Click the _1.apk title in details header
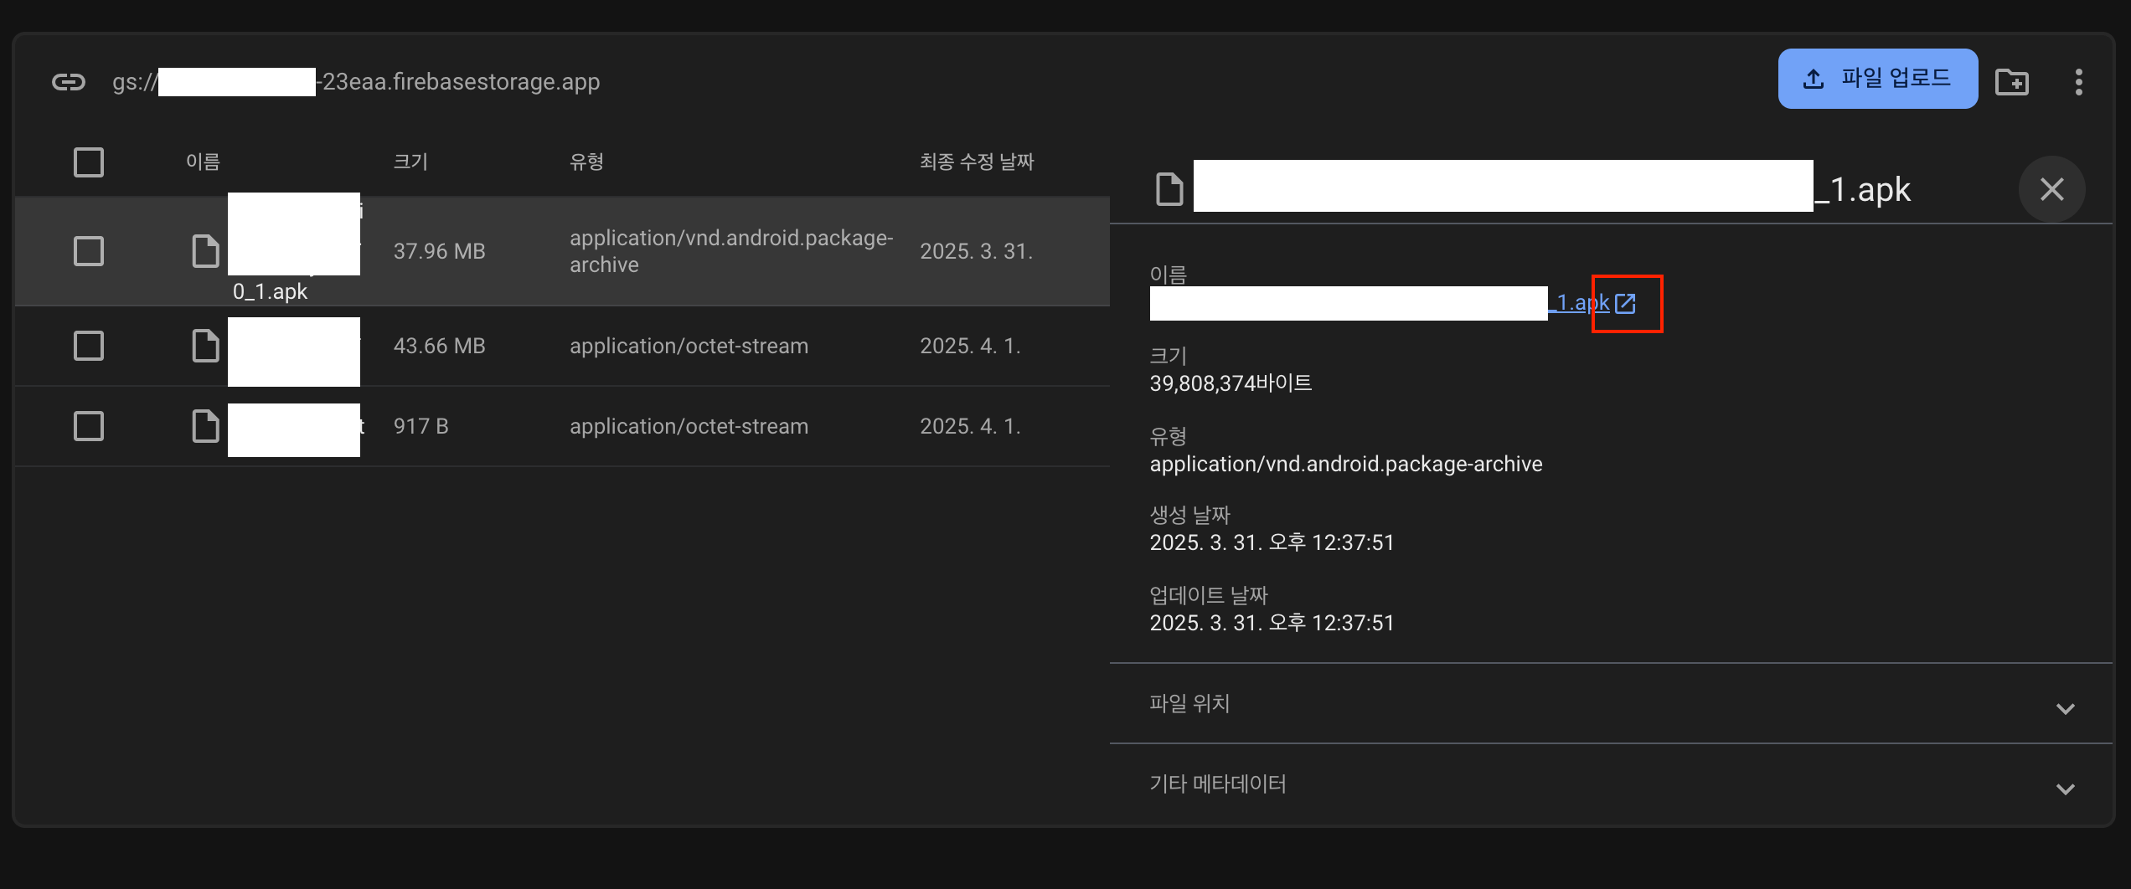 click(1862, 190)
